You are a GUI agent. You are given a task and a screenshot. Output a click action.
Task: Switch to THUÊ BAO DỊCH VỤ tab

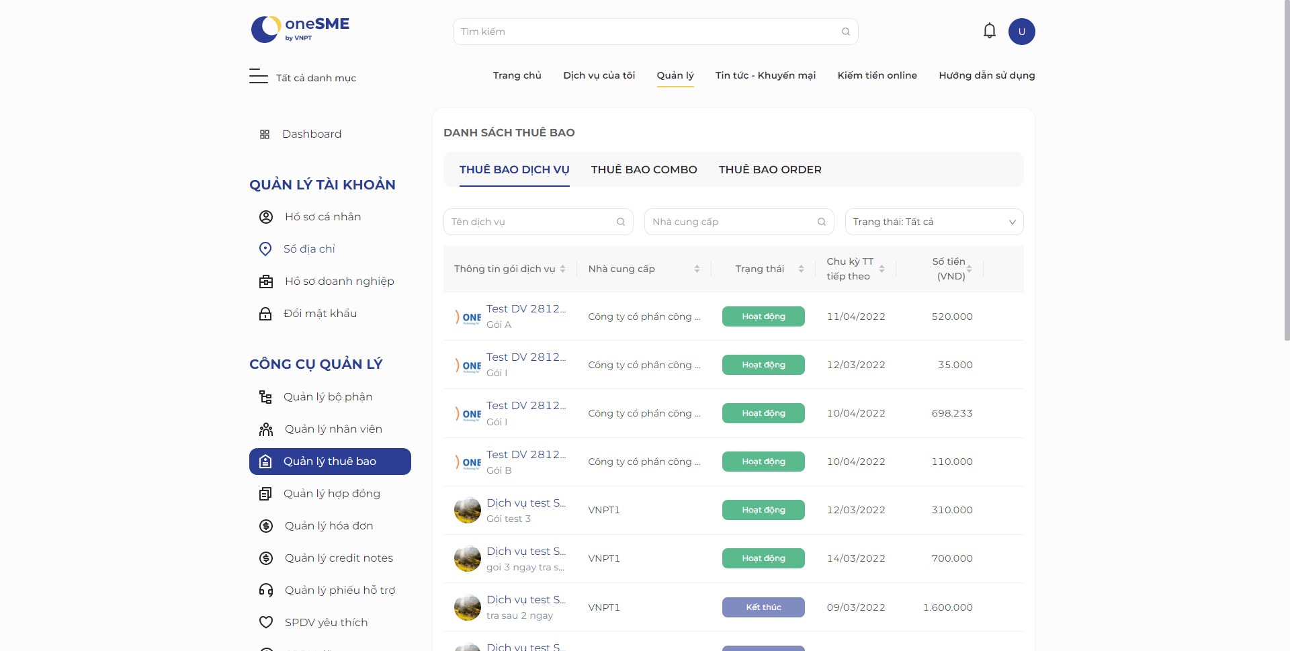click(514, 170)
